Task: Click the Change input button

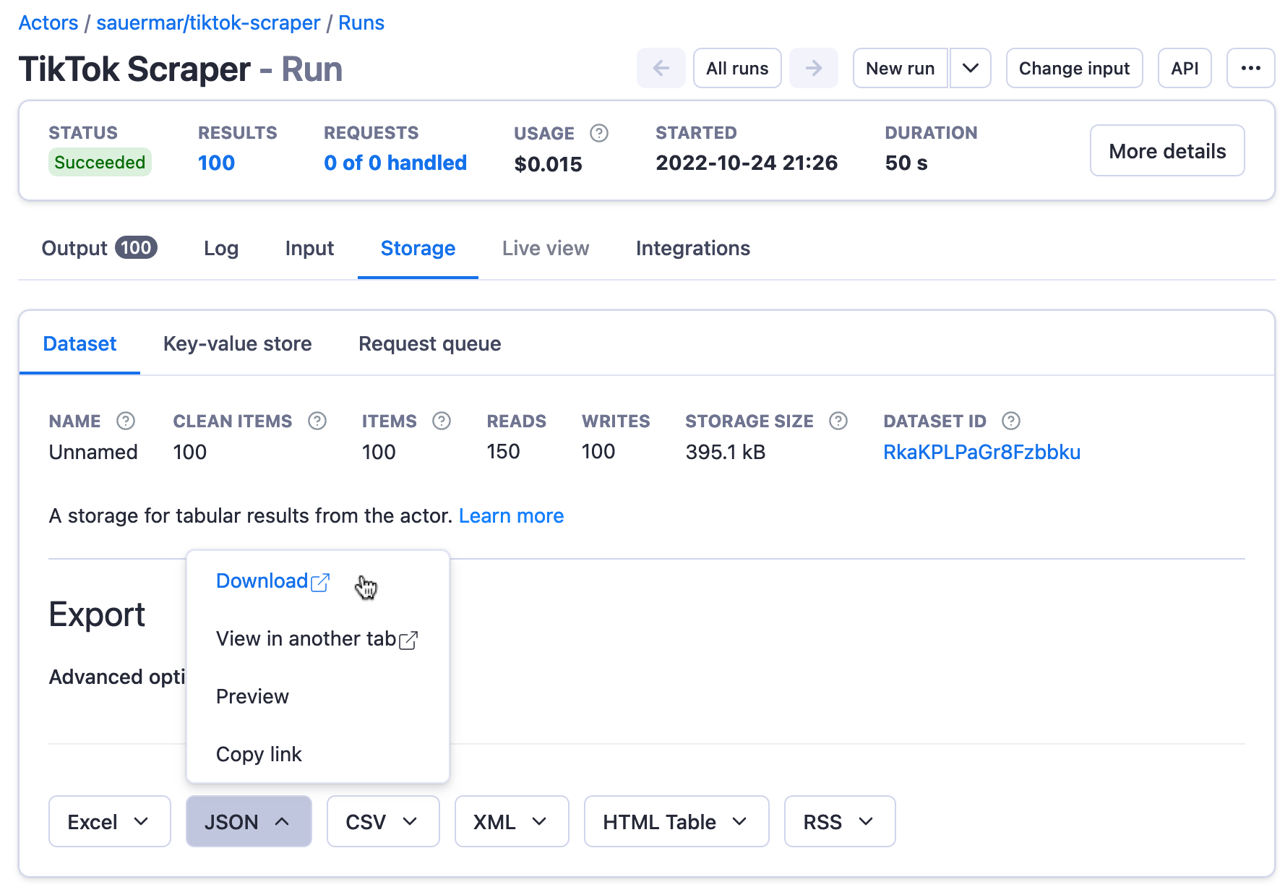Action: point(1074,68)
